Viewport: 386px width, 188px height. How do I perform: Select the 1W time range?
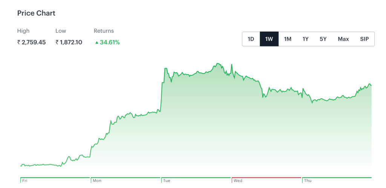pyautogui.click(x=269, y=39)
